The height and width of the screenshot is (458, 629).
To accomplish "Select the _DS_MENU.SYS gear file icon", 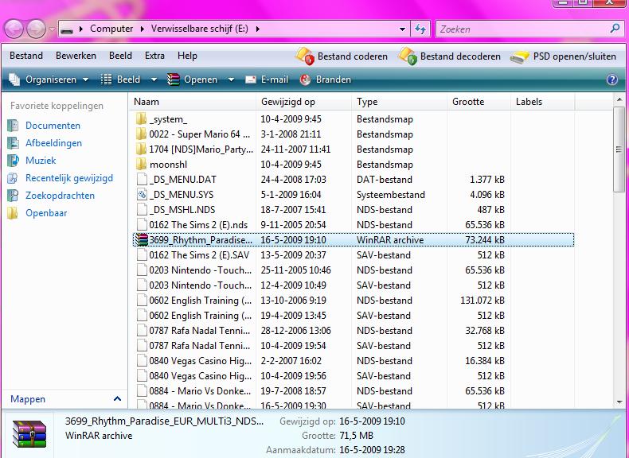I will tap(142, 195).
